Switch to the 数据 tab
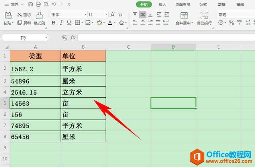Screen dimensions: 255x168 pyautogui.click(x=222, y=4)
